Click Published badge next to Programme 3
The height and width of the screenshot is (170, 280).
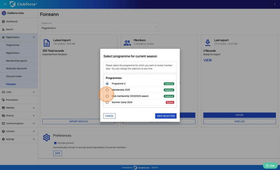point(169,84)
